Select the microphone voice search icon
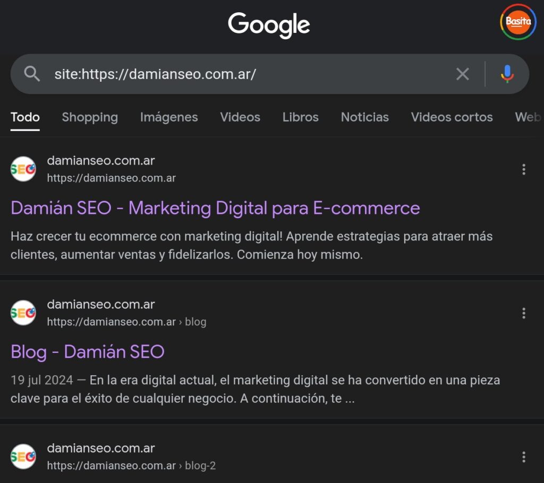 (506, 74)
